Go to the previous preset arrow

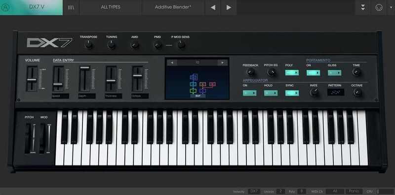coord(213,7)
